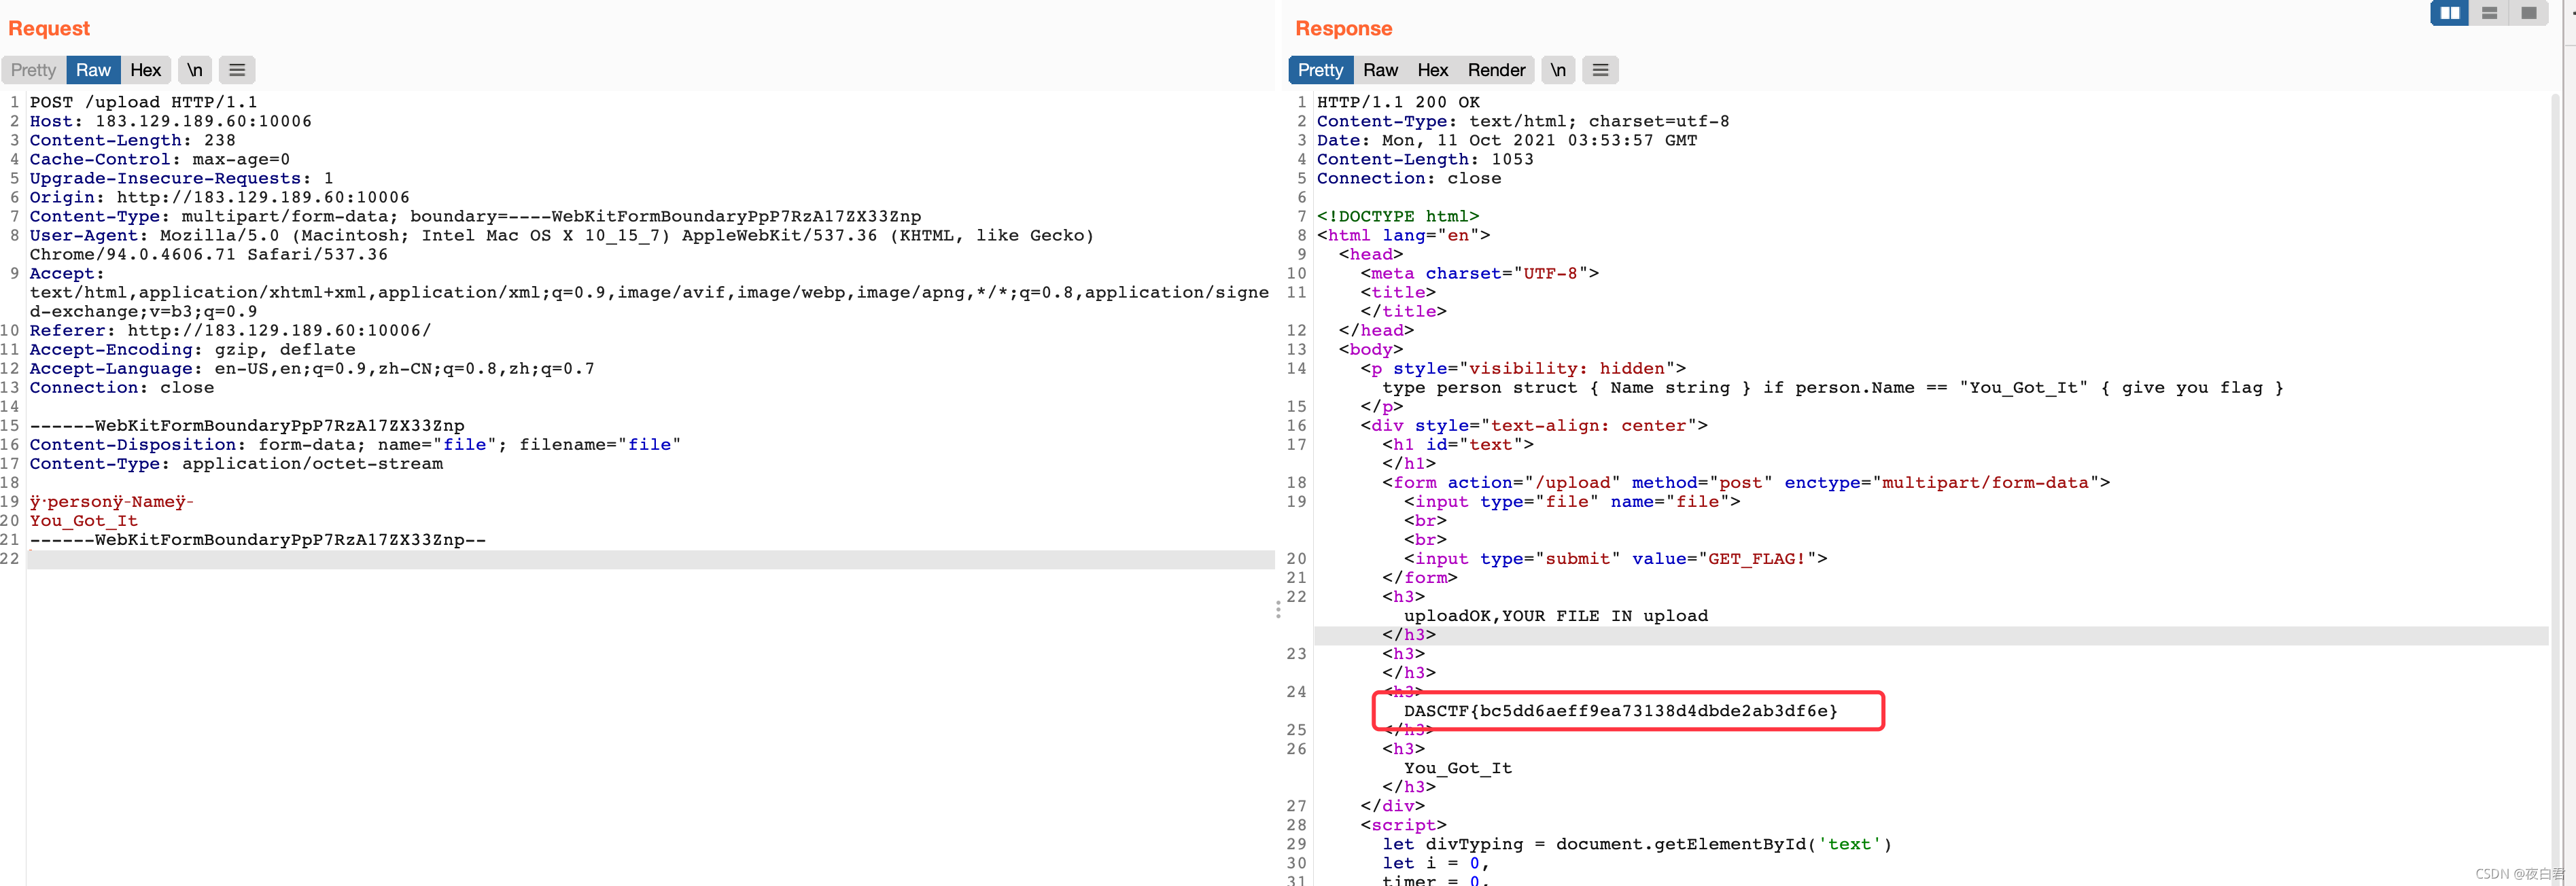Select the Hex tab in Request panel
2576x886 pixels.
coord(146,70)
